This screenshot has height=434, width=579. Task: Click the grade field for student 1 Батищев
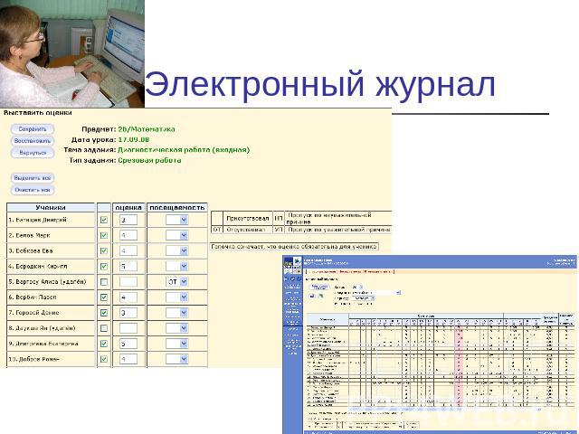[x=128, y=220]
